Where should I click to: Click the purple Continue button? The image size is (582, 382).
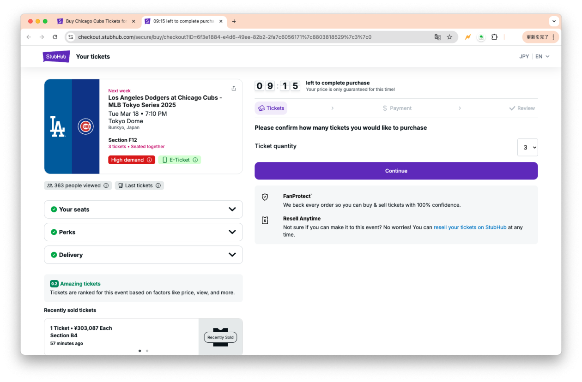[396, 171]
